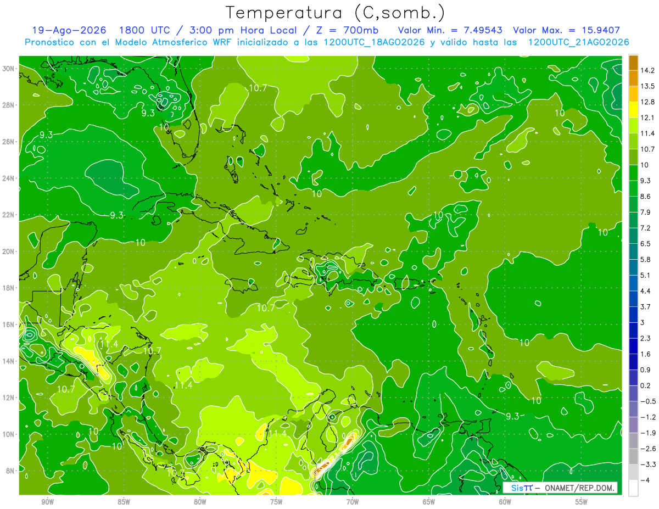Click the '90W' longitude axis label
Viewport: 659px width, 509px height.
[x=47, y=502]
